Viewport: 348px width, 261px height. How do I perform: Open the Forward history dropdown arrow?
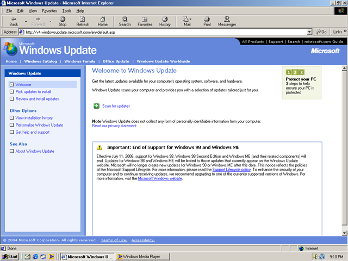coord(51,22)
